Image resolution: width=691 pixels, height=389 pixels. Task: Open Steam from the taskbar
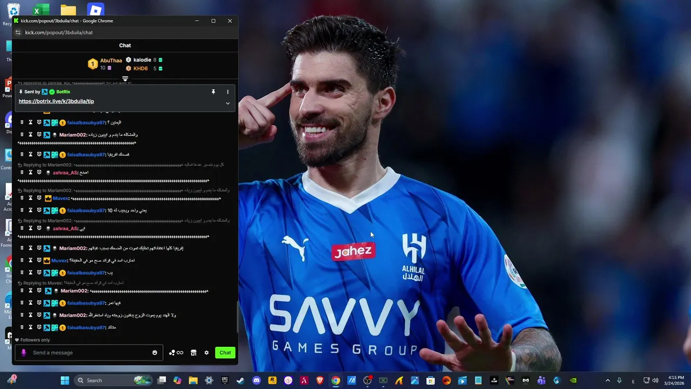(240, 380)
